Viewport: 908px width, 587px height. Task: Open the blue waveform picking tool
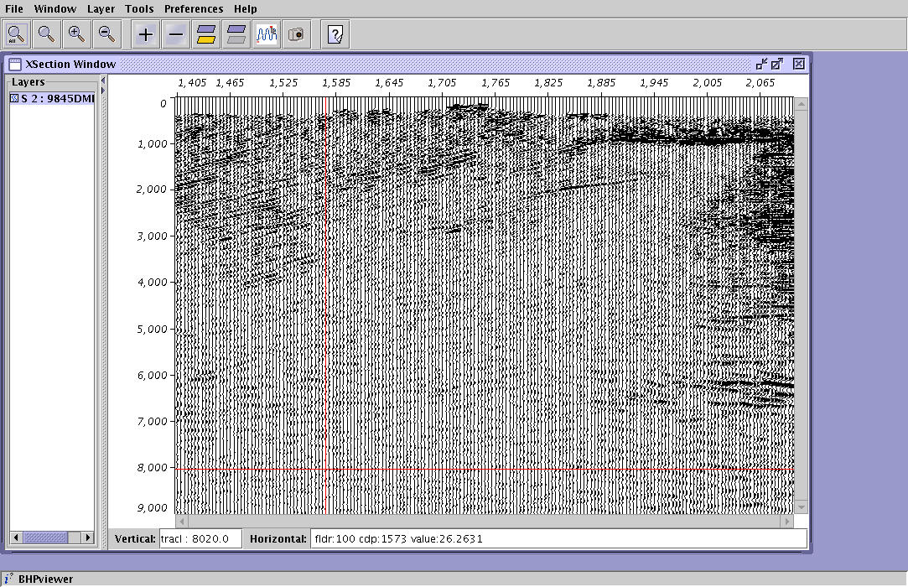pos(267,34)
